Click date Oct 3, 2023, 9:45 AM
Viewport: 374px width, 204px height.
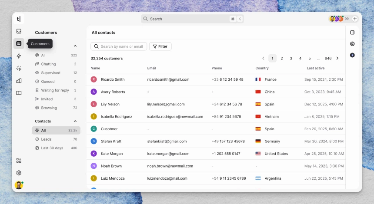click(323, 92)
